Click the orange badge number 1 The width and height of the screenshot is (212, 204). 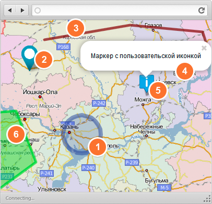tap(98, 147)
